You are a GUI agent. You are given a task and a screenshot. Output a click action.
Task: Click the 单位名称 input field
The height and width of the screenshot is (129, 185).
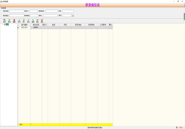[x=17, y=11]
